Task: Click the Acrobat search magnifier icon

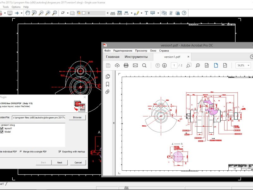Action: (x=144, y=66)
